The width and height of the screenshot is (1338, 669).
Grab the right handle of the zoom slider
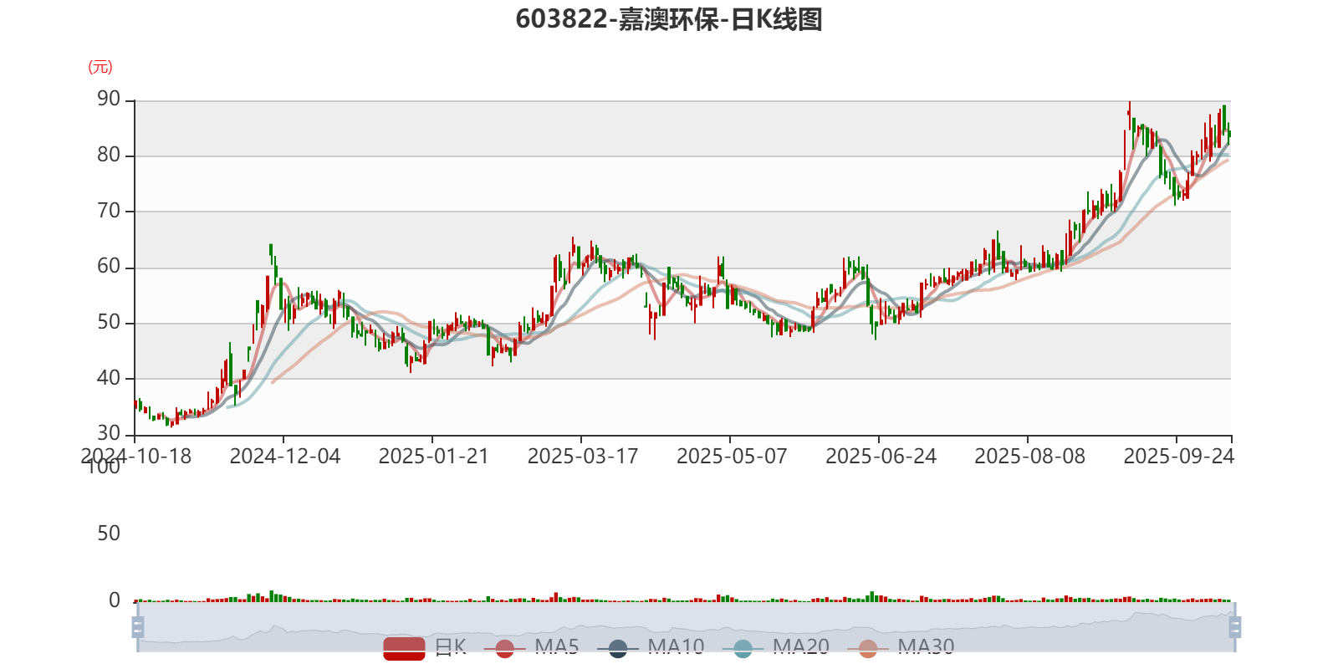[1234, 627]
